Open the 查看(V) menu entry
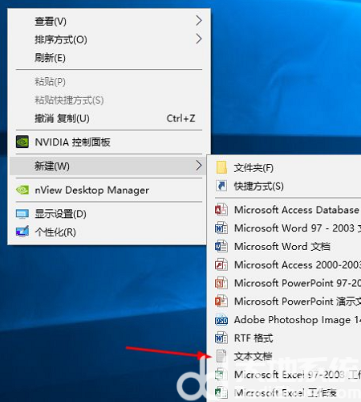The image size is (361, 402). click(x=109, y=21)
